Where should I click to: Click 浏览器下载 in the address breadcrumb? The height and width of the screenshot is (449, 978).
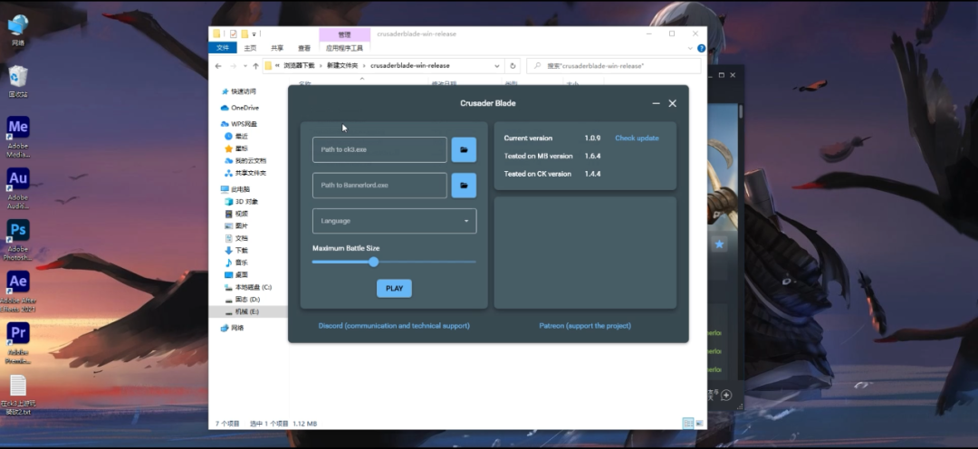(x=299, y=65)
